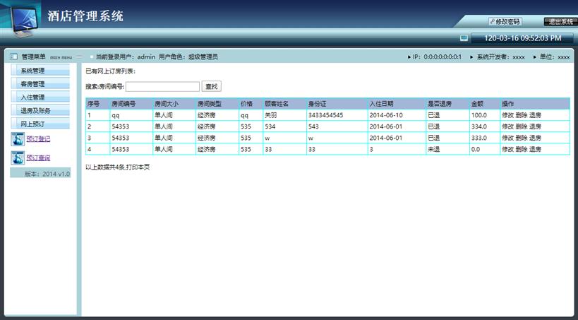Click the 预订查询 user icon in sidebar
This screenshot has width=578, height=320.
18,158
